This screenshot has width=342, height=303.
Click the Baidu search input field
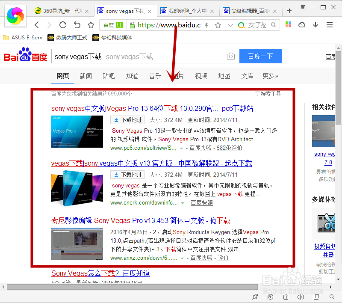coord(140,56)
